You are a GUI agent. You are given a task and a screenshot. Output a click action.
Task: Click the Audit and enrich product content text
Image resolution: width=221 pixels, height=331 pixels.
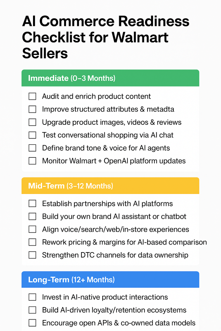coord(96,96)
